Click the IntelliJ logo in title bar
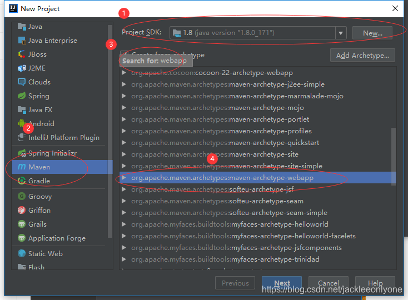Viewport: 408px width, 300px height. click(13, 8)
